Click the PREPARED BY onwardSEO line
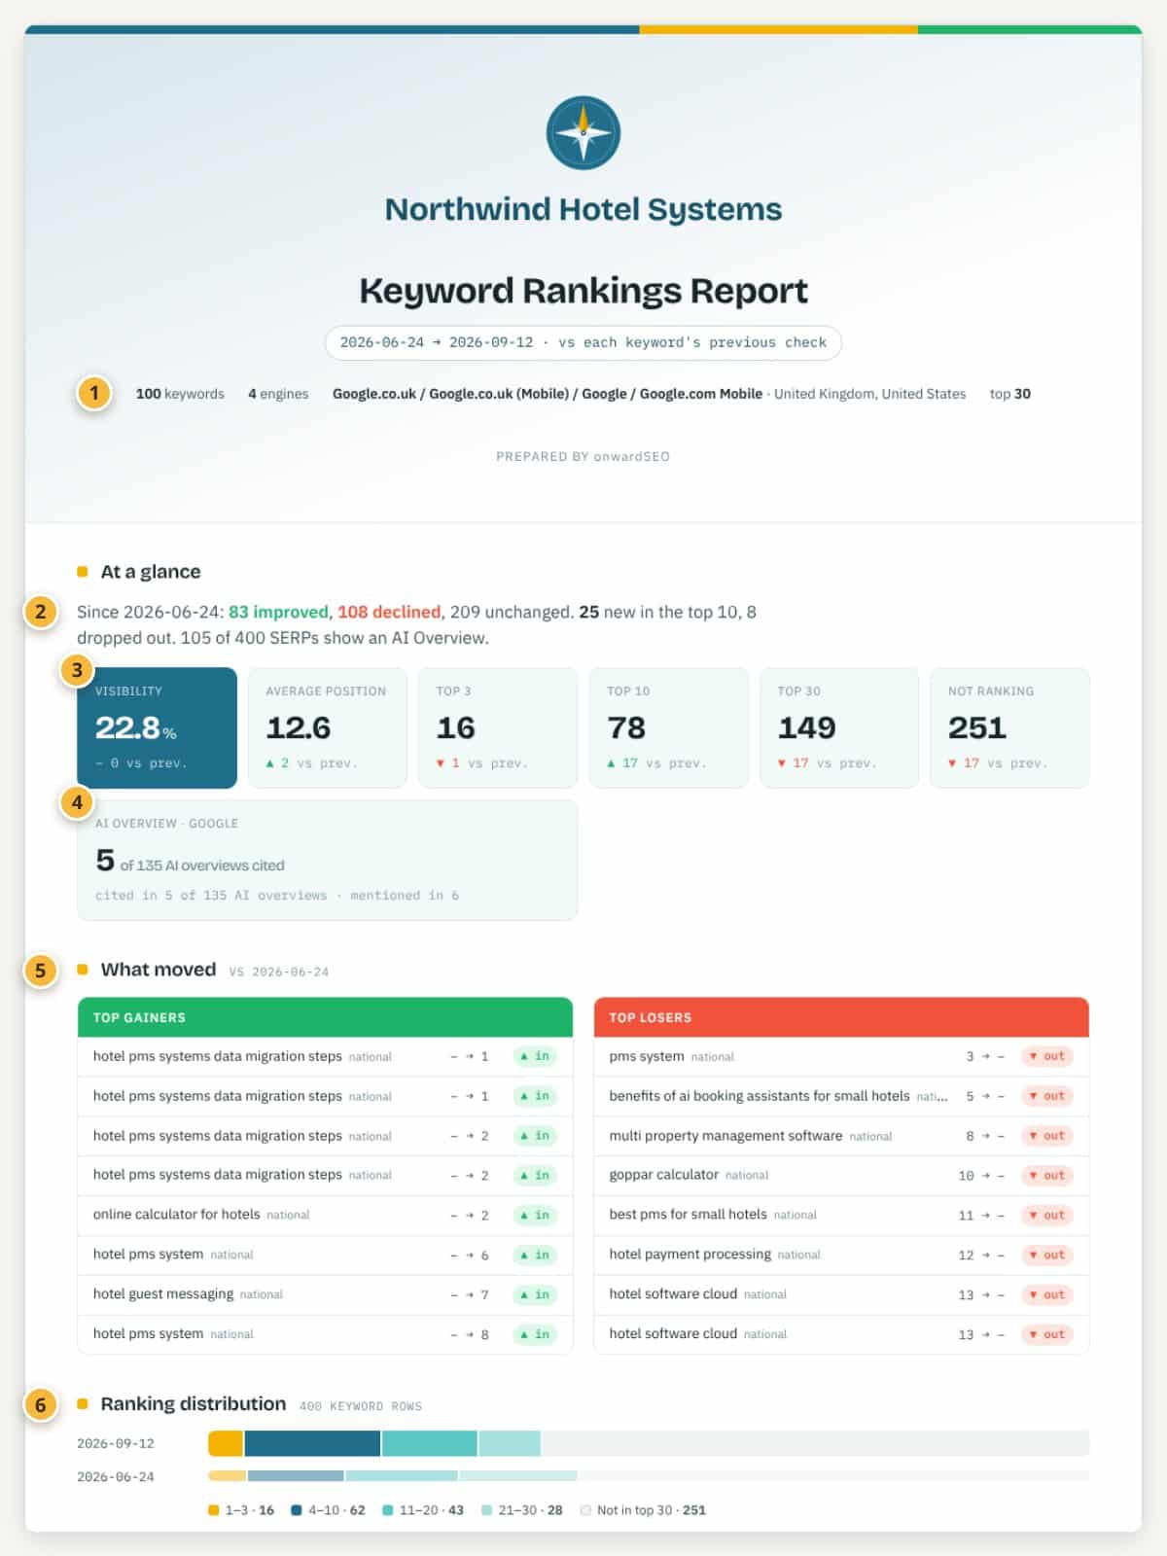Screen dimensions: 1167x1556 583,456
